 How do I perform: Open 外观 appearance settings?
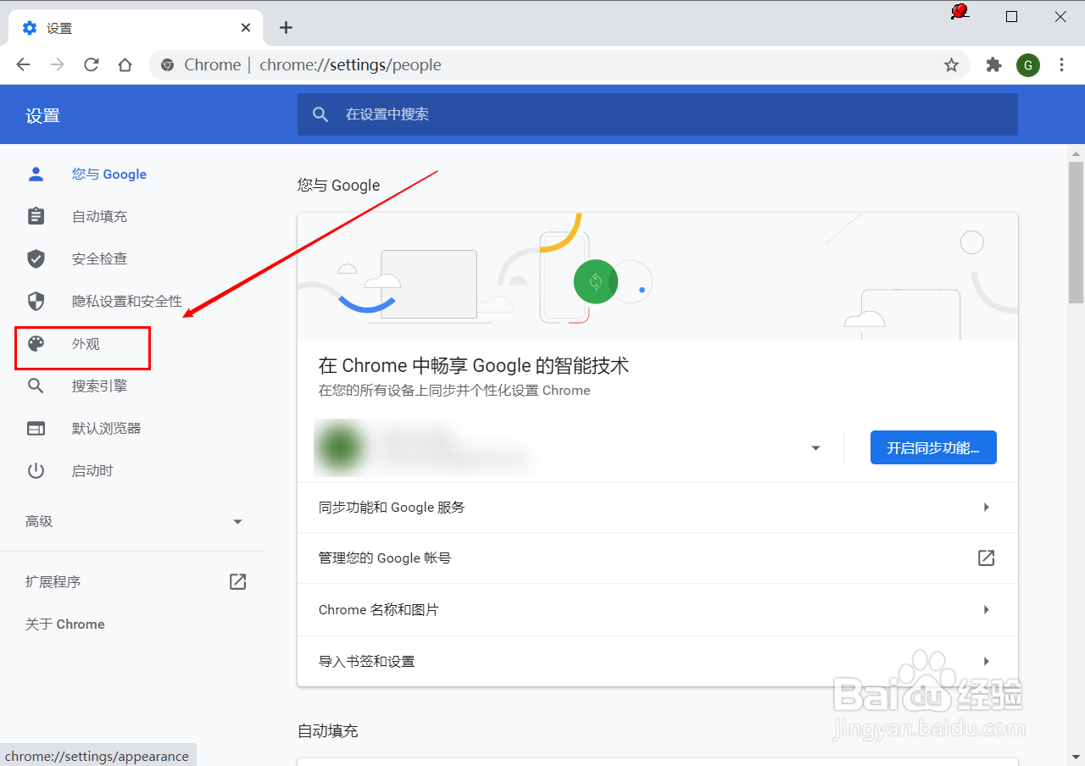tap(86, 343)
